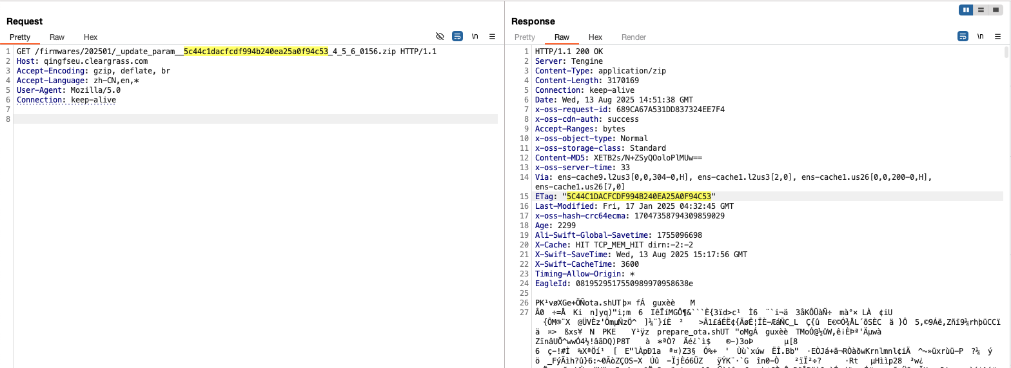The image size is (1011, 368).
Task: Click the Accept-Encoding request header line
Action: tap(93, 71)
